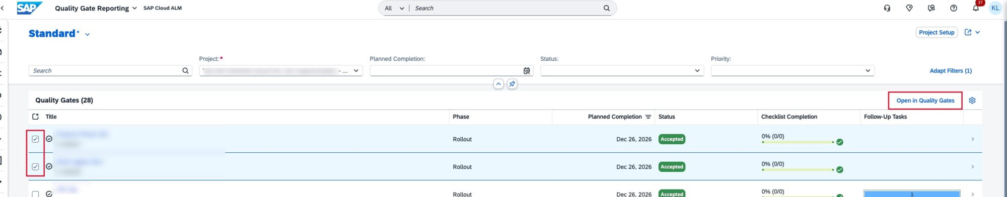Click Accepted status badge in second row
1007x197 pixels.
(x=672, y=167)
